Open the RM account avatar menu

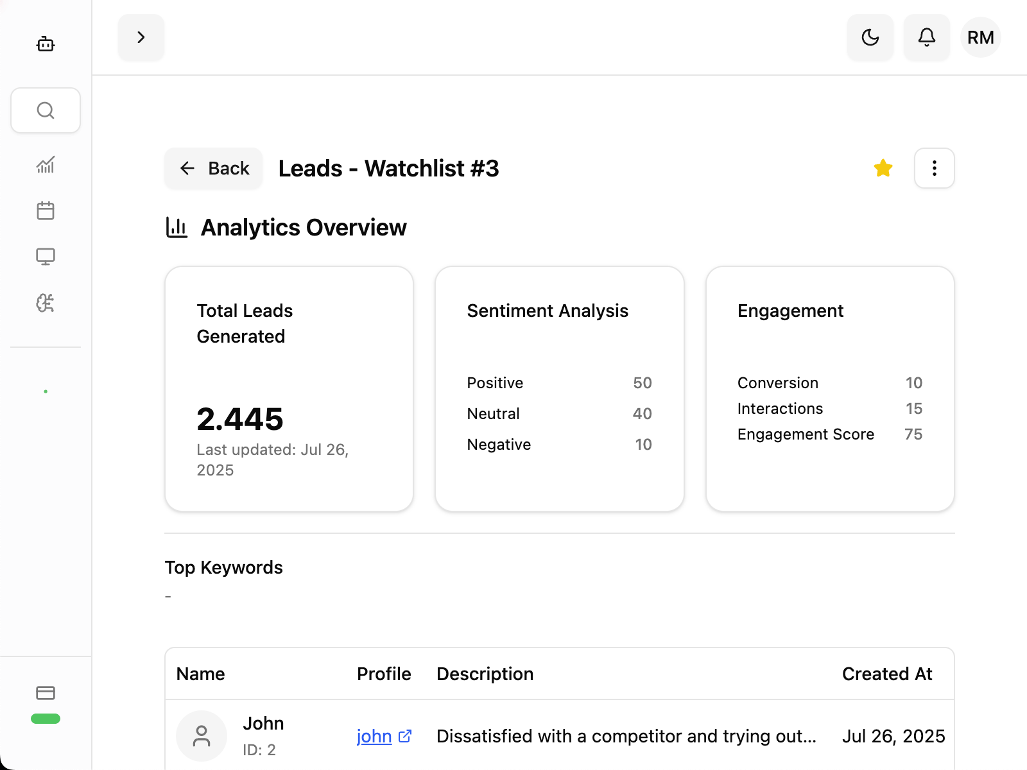pos(980,37)
